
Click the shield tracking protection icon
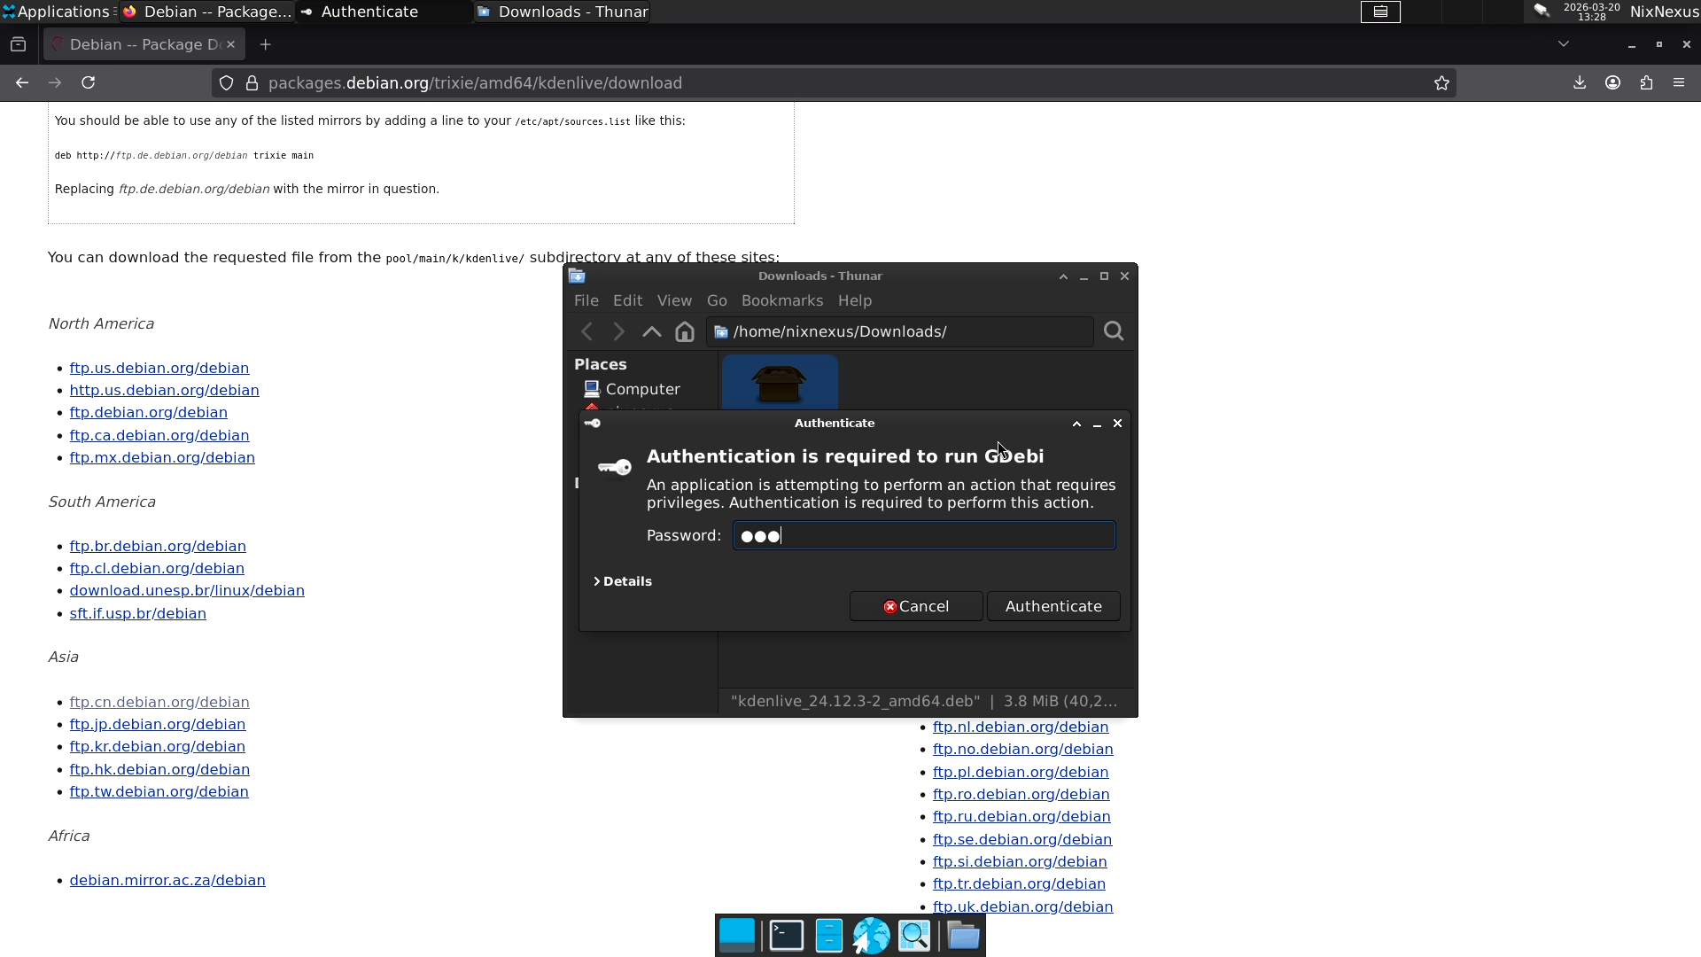click(227, 82)
